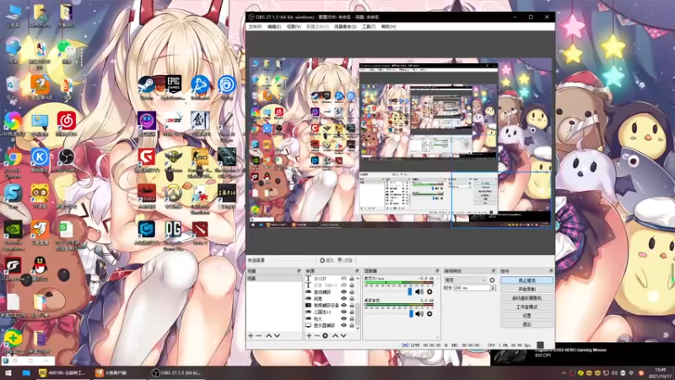Open source properties gear in Sources panel
Image resolution: width=675 pixels, height=380 pixels.
pyautogui.click(x=326, y=335)
